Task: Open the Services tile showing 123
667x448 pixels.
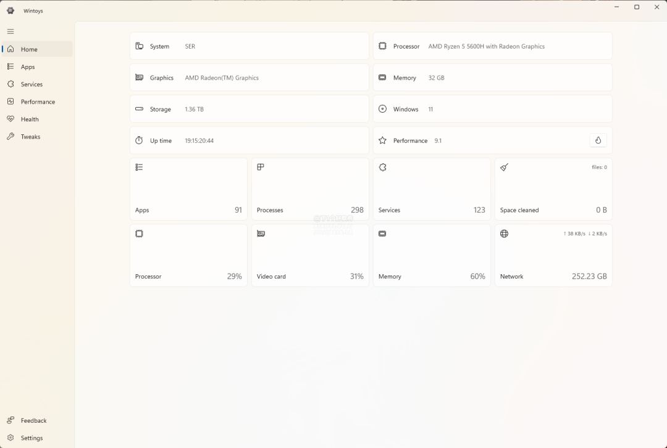Action: pos(432,189)
